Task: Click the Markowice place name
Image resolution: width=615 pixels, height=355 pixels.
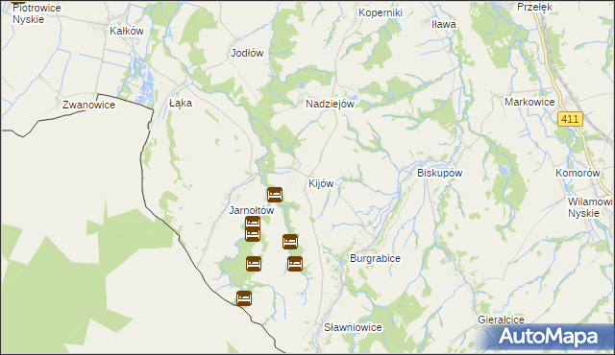Action: pos(529,102)
